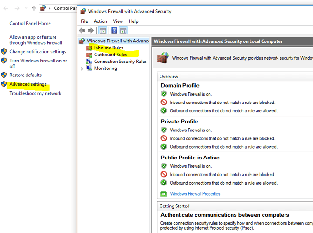Toggle the Show/Hide Console Tree button
313x233 pixels.
point(103,31)
